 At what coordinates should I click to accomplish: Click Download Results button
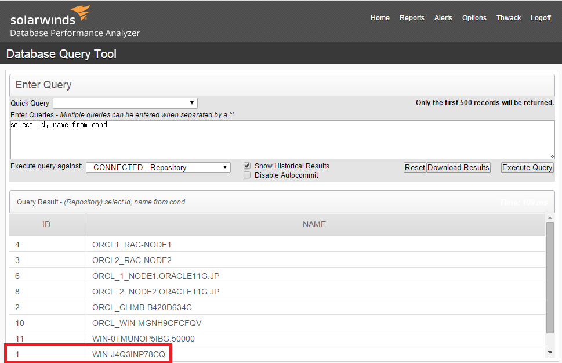[x=458, y=168]
